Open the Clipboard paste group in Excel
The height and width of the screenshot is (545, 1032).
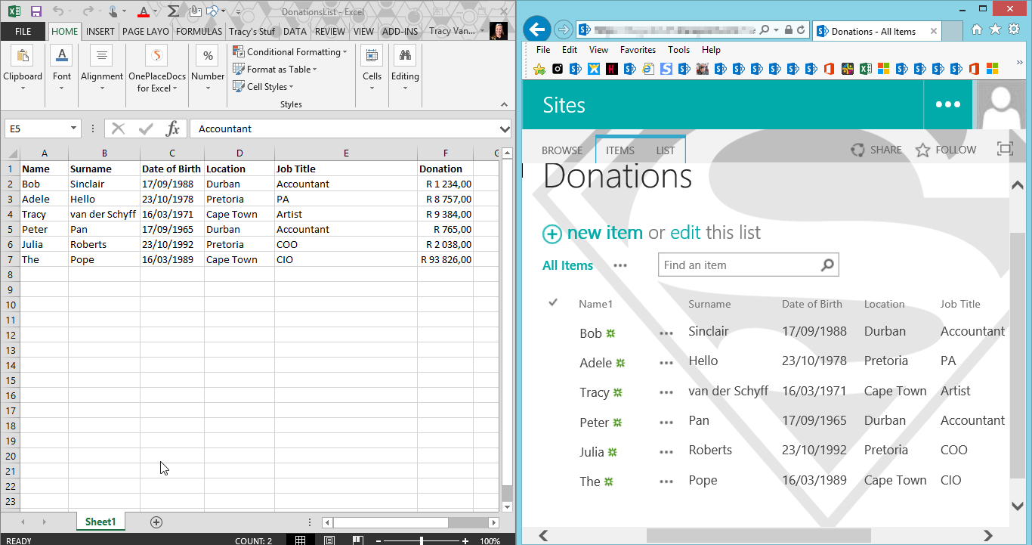tap(23, 68)
